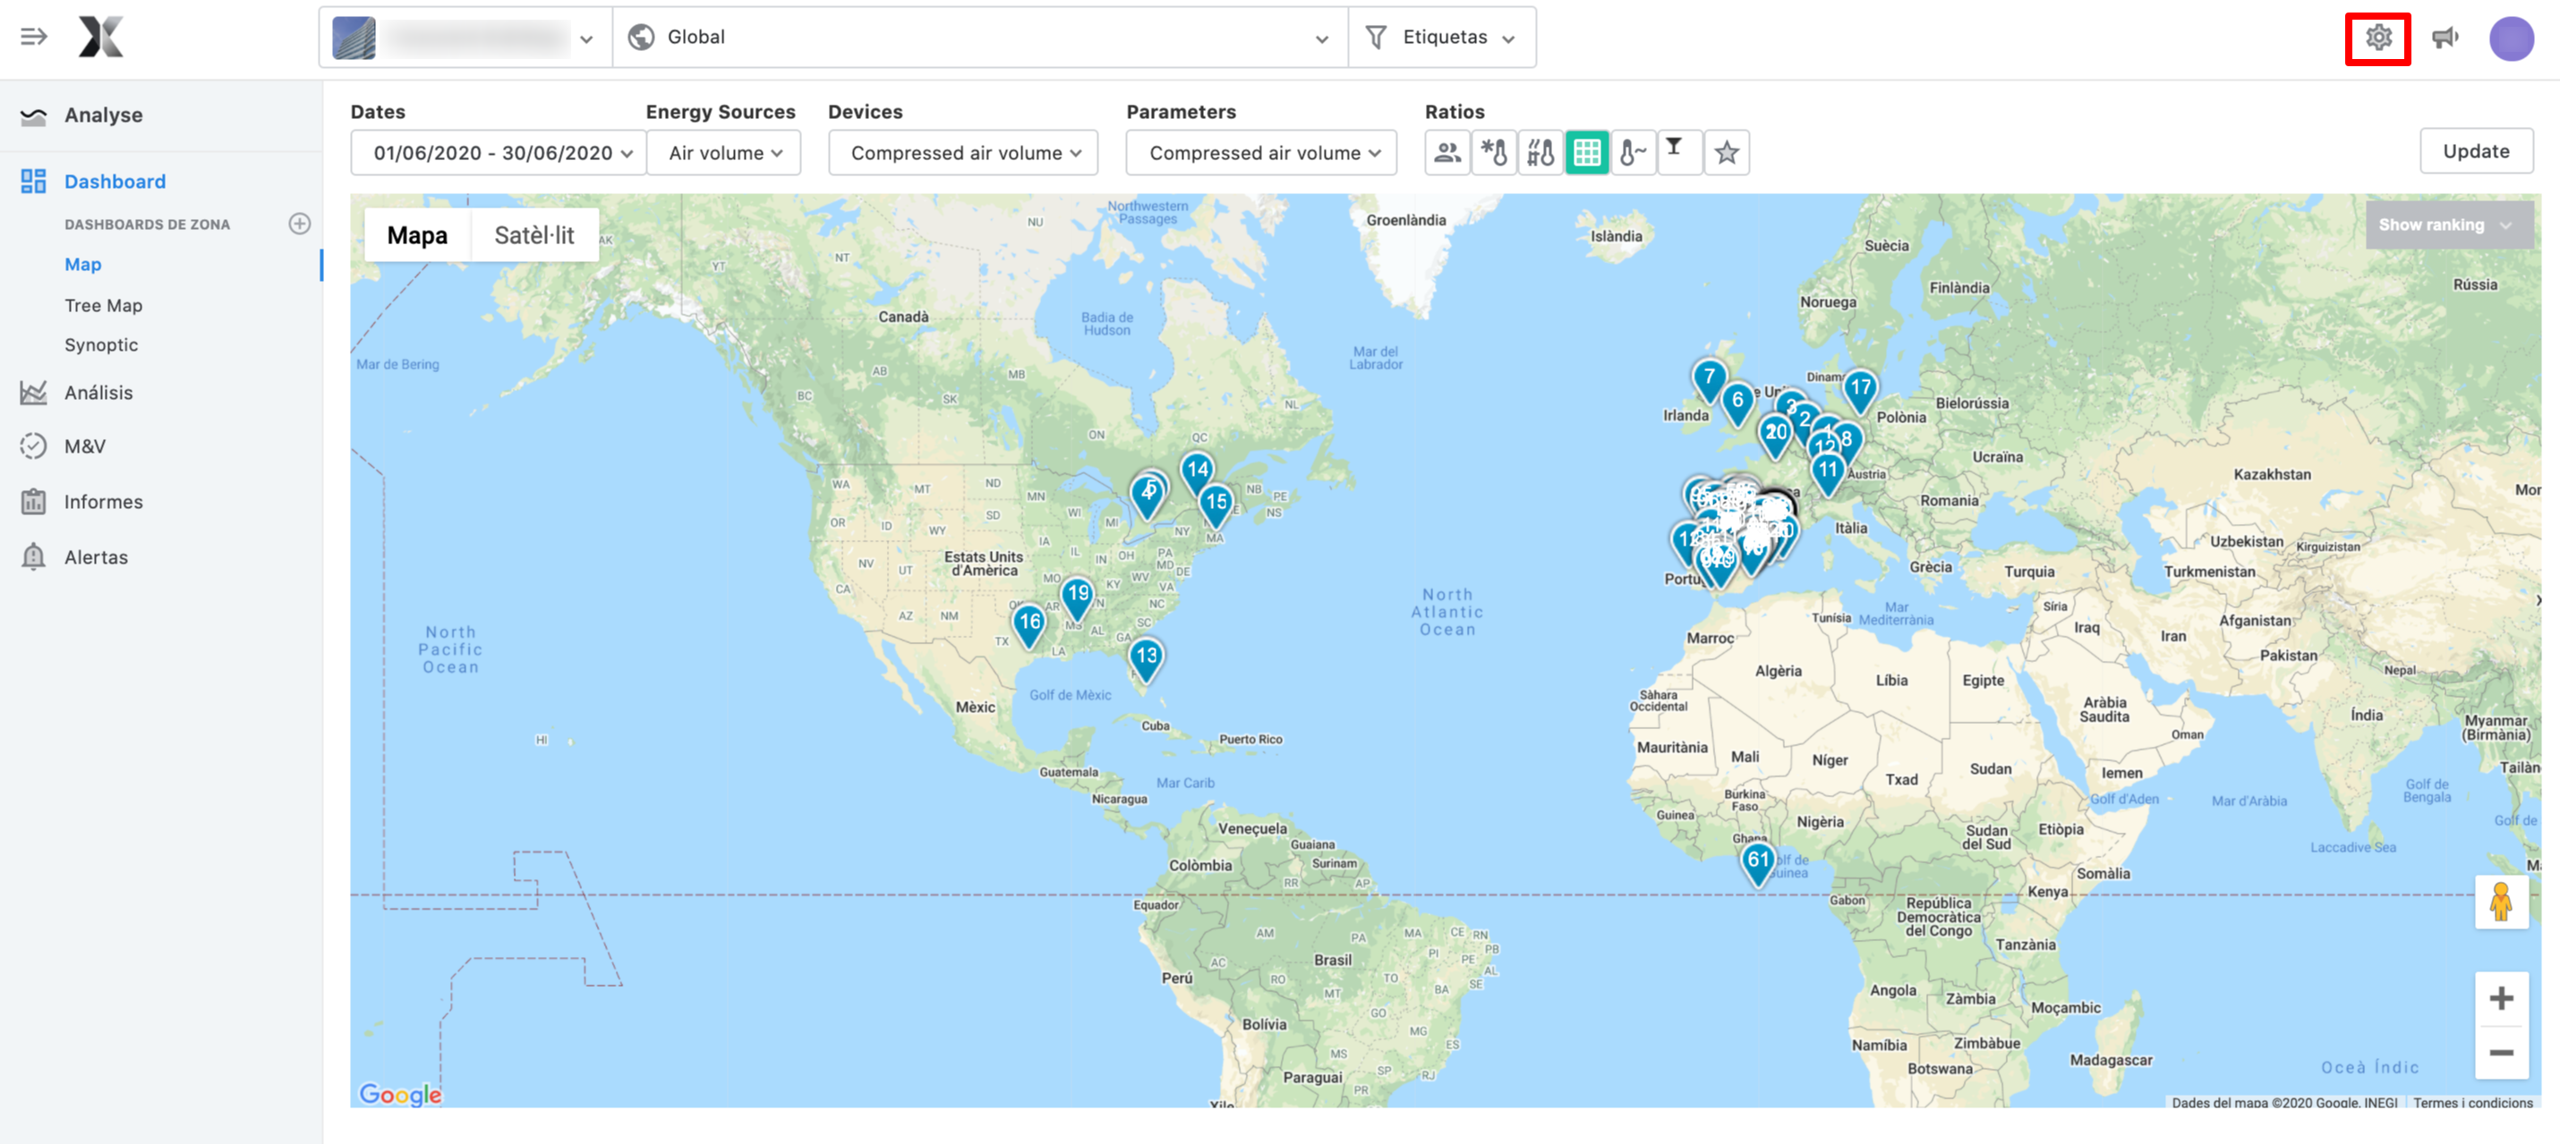This screenshot has height=1144, width=2560.
Task: Switch map to Satèl·lit view
Action: [x=533, y=235]
